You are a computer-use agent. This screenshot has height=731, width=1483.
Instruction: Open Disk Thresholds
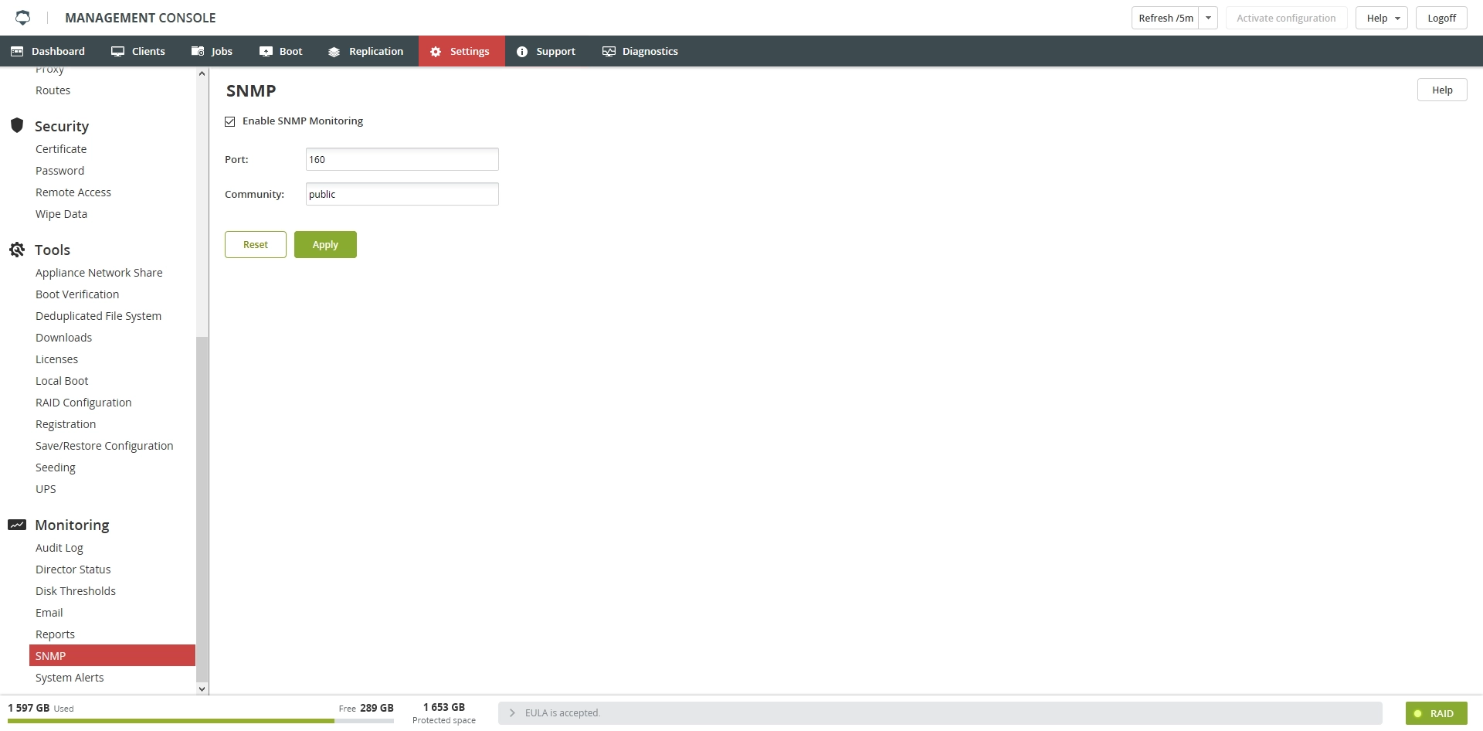(76, 591)
